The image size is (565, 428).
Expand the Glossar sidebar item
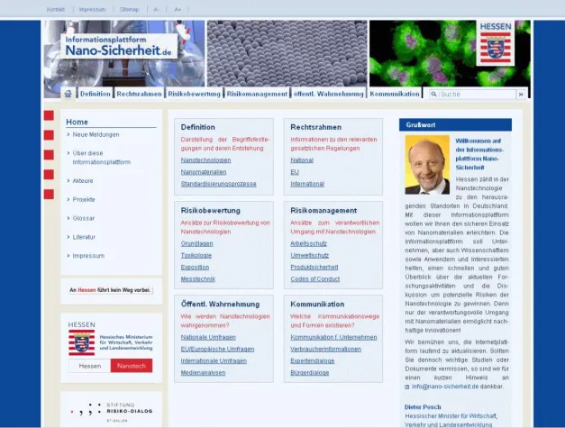(84, 218)
